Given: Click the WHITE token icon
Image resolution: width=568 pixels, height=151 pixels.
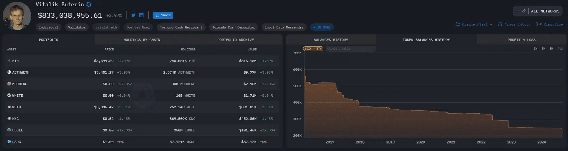Looking at the screenshot, I should (9, 95).
